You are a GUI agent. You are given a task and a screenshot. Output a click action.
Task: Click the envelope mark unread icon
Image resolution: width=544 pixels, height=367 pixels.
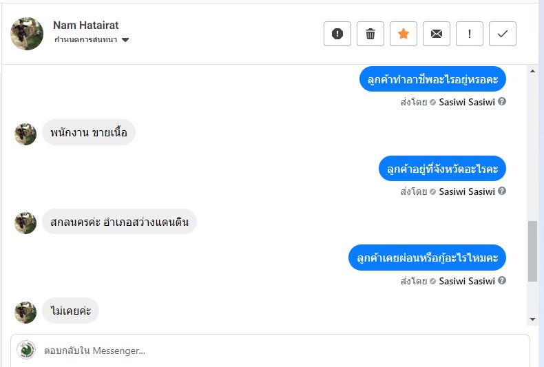click(437, 34)
